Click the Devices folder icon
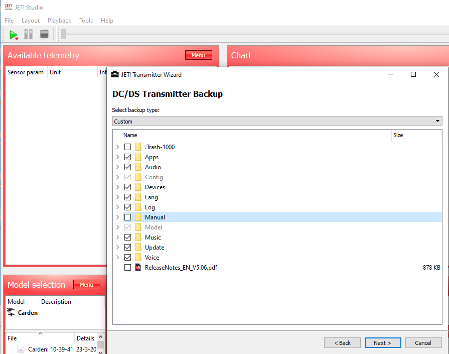449x354 pixels. click(x=138, y=187)
